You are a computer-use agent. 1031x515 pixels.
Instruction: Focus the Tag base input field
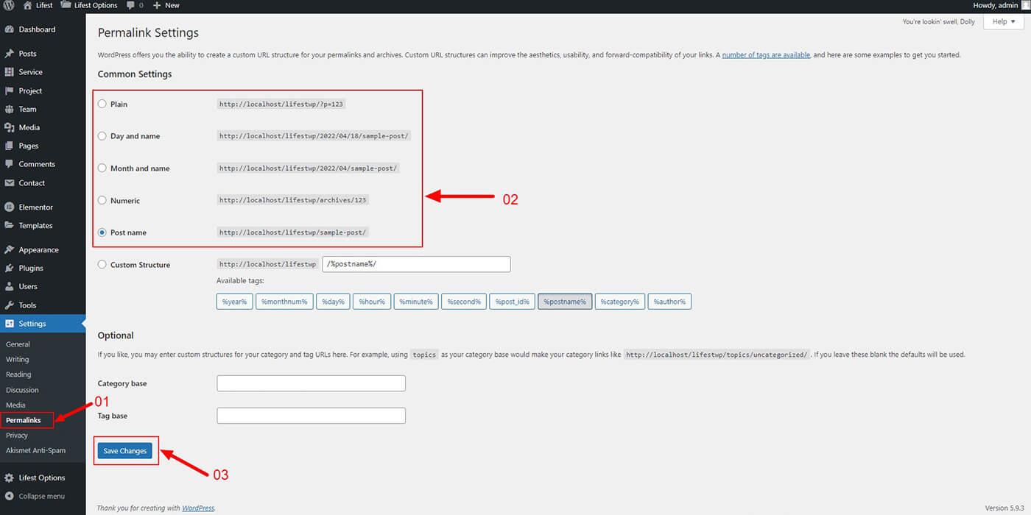[x=311, y=416]
